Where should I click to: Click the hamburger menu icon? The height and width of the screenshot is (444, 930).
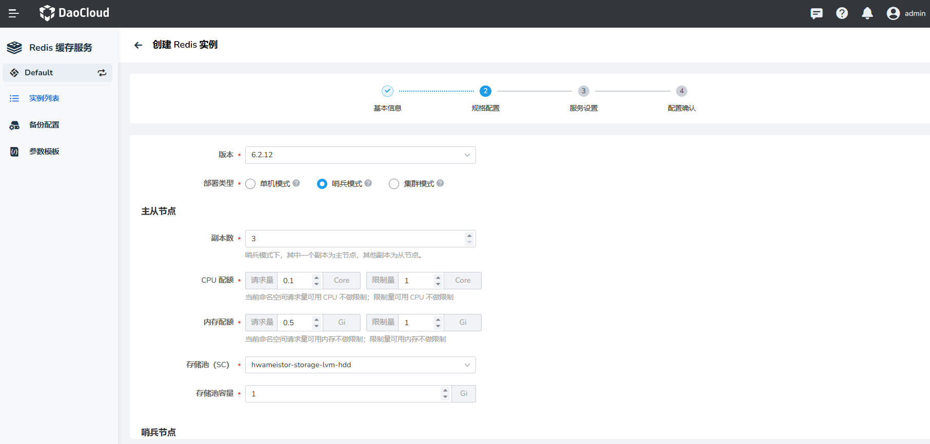pos(14,13)
